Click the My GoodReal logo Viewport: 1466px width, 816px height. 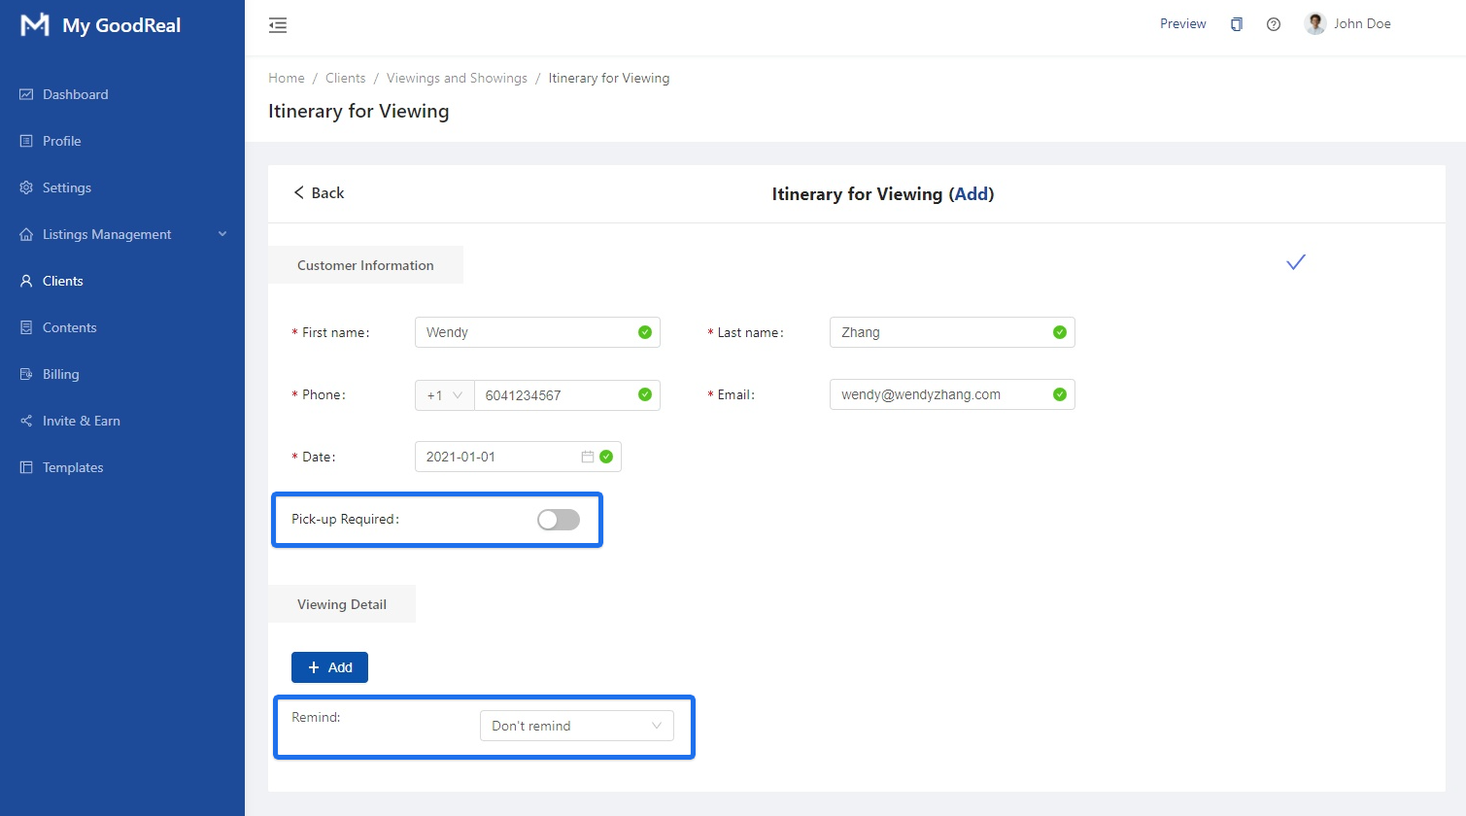pos(35,25)
